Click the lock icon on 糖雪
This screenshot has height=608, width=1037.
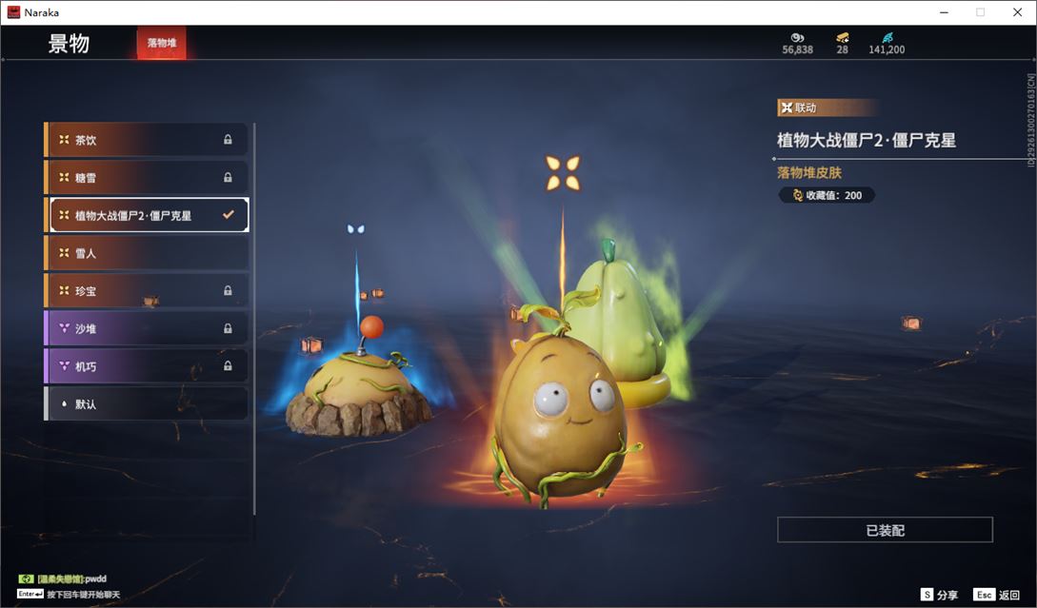[x=228, y=177]
